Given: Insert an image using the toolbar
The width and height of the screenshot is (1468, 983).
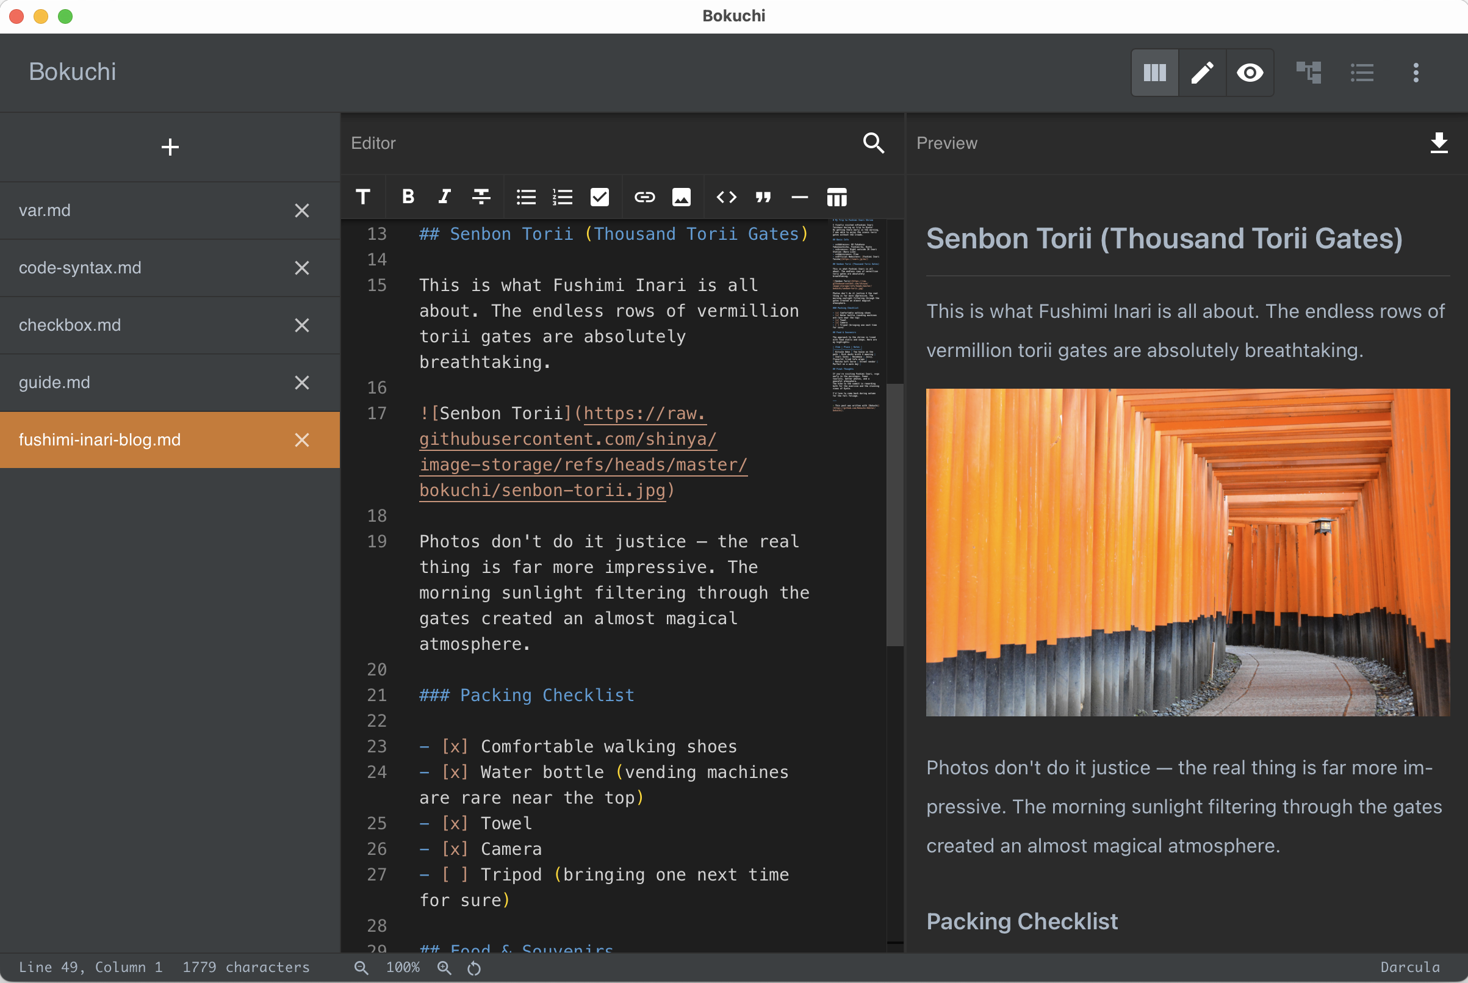Looking at the screenshot, I should pyautogui.click(x=682, y=197).
